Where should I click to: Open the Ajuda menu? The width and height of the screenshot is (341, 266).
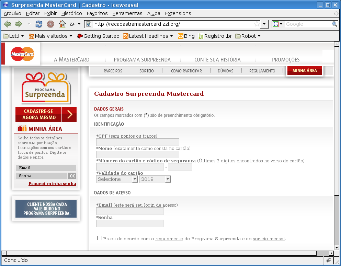pos(154,13)
